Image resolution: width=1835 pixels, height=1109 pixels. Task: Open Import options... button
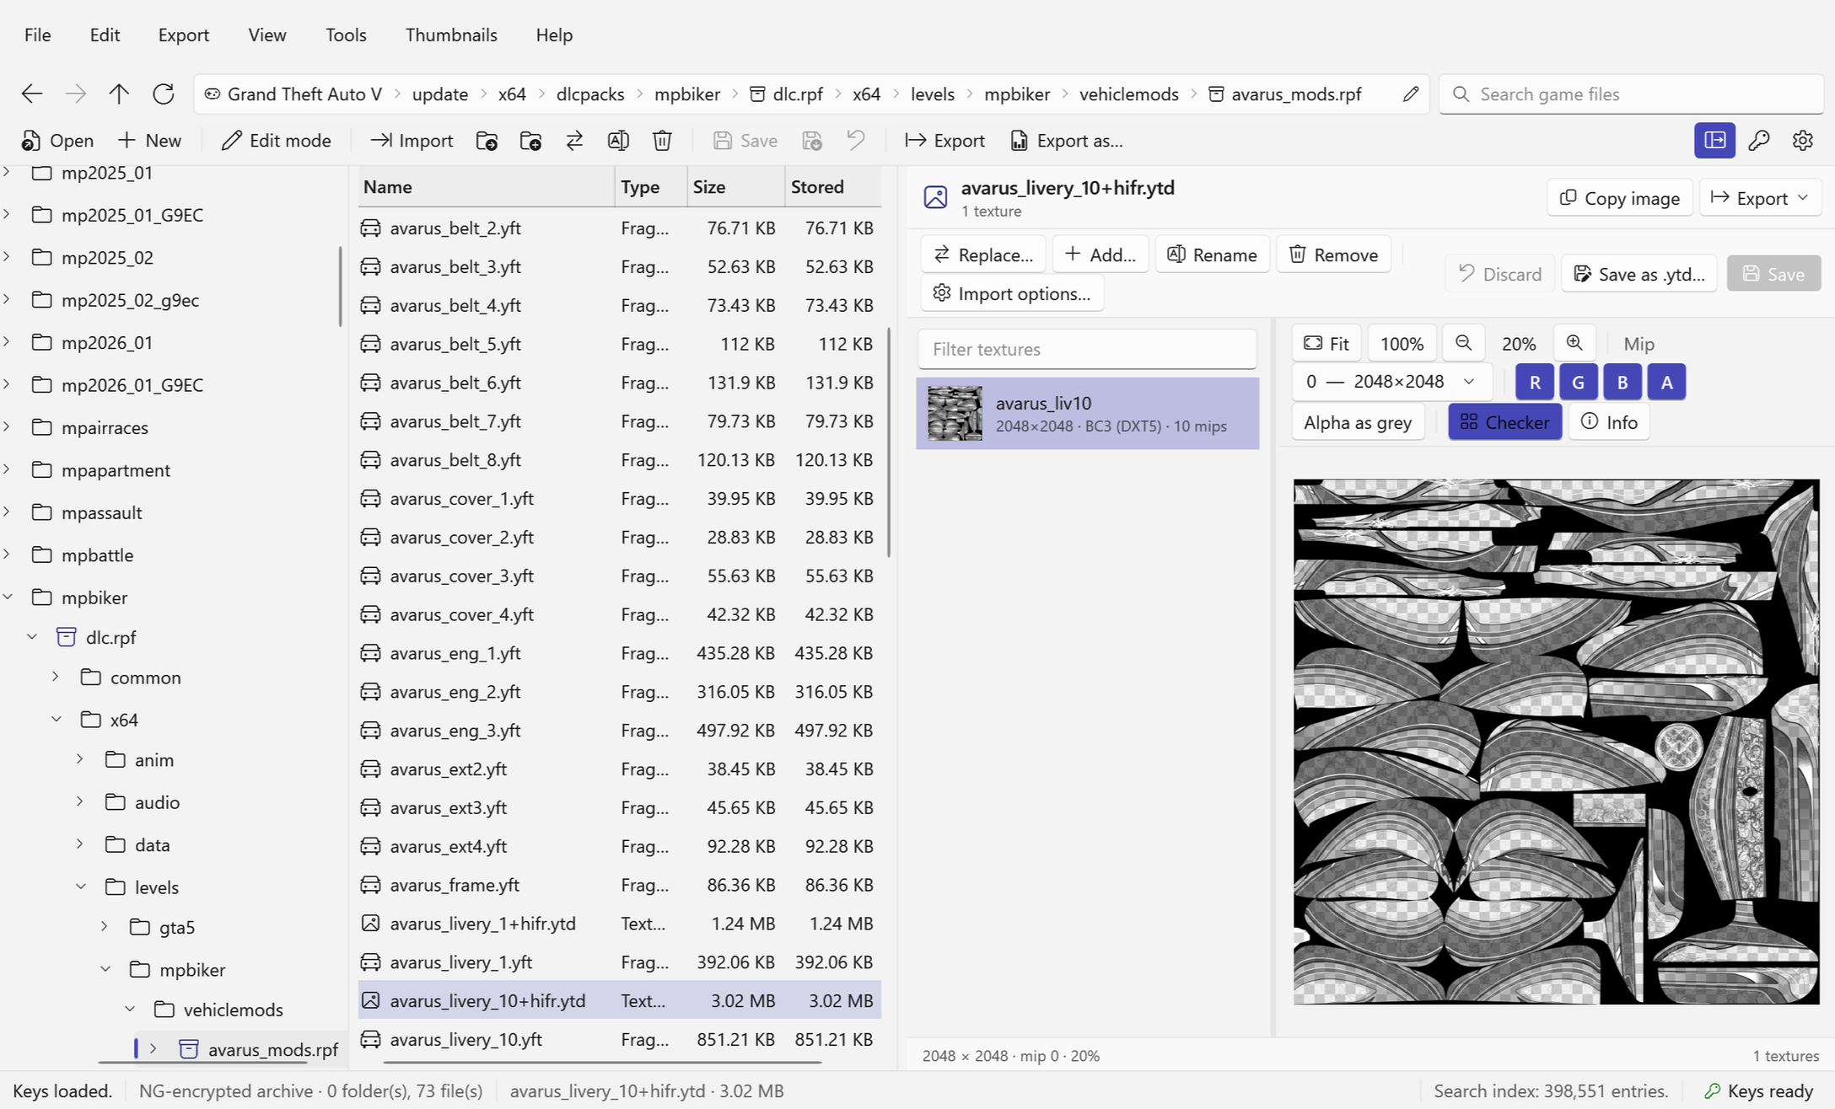click(x=1012, y=293)
